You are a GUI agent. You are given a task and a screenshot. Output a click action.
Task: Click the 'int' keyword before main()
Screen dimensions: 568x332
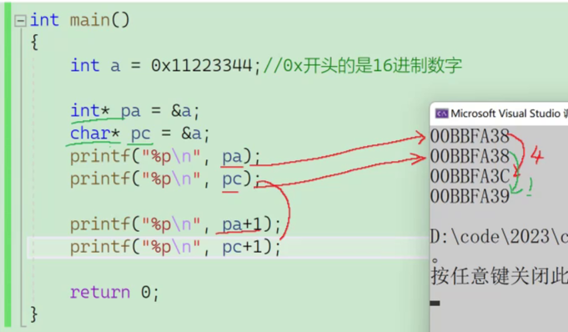[x=44, y=20]
